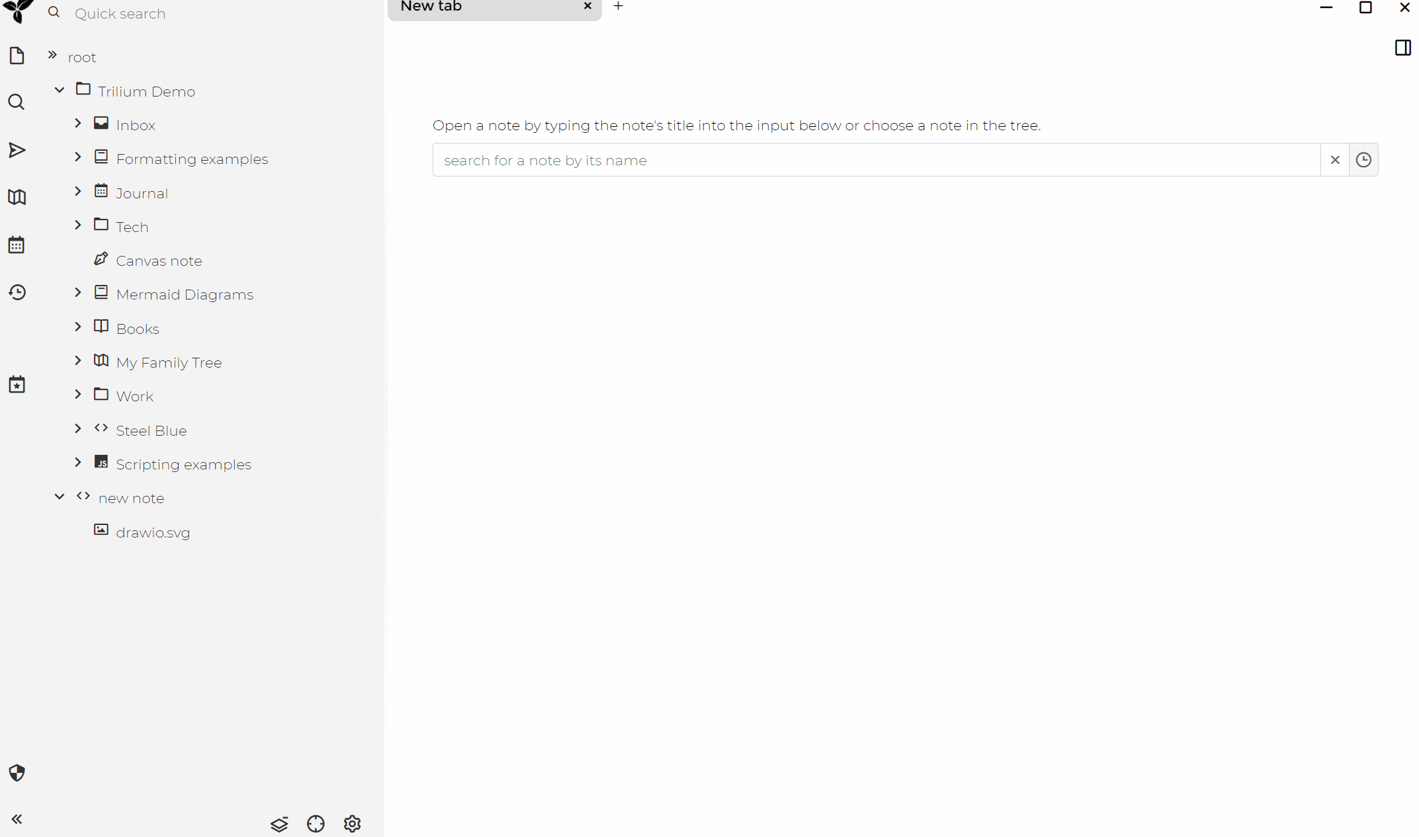This screenshot has height=837, width=1419.
Task: Open the note map icon
Action: click(17, 197)
